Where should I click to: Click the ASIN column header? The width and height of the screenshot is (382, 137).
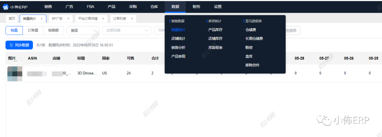click(33, 58)
